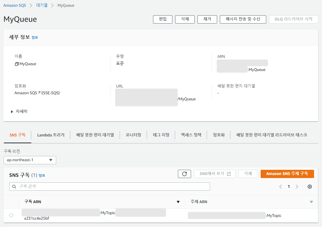Open 메시지 전송 및 수신
The image size is (322, 227).
click(243, 19)
